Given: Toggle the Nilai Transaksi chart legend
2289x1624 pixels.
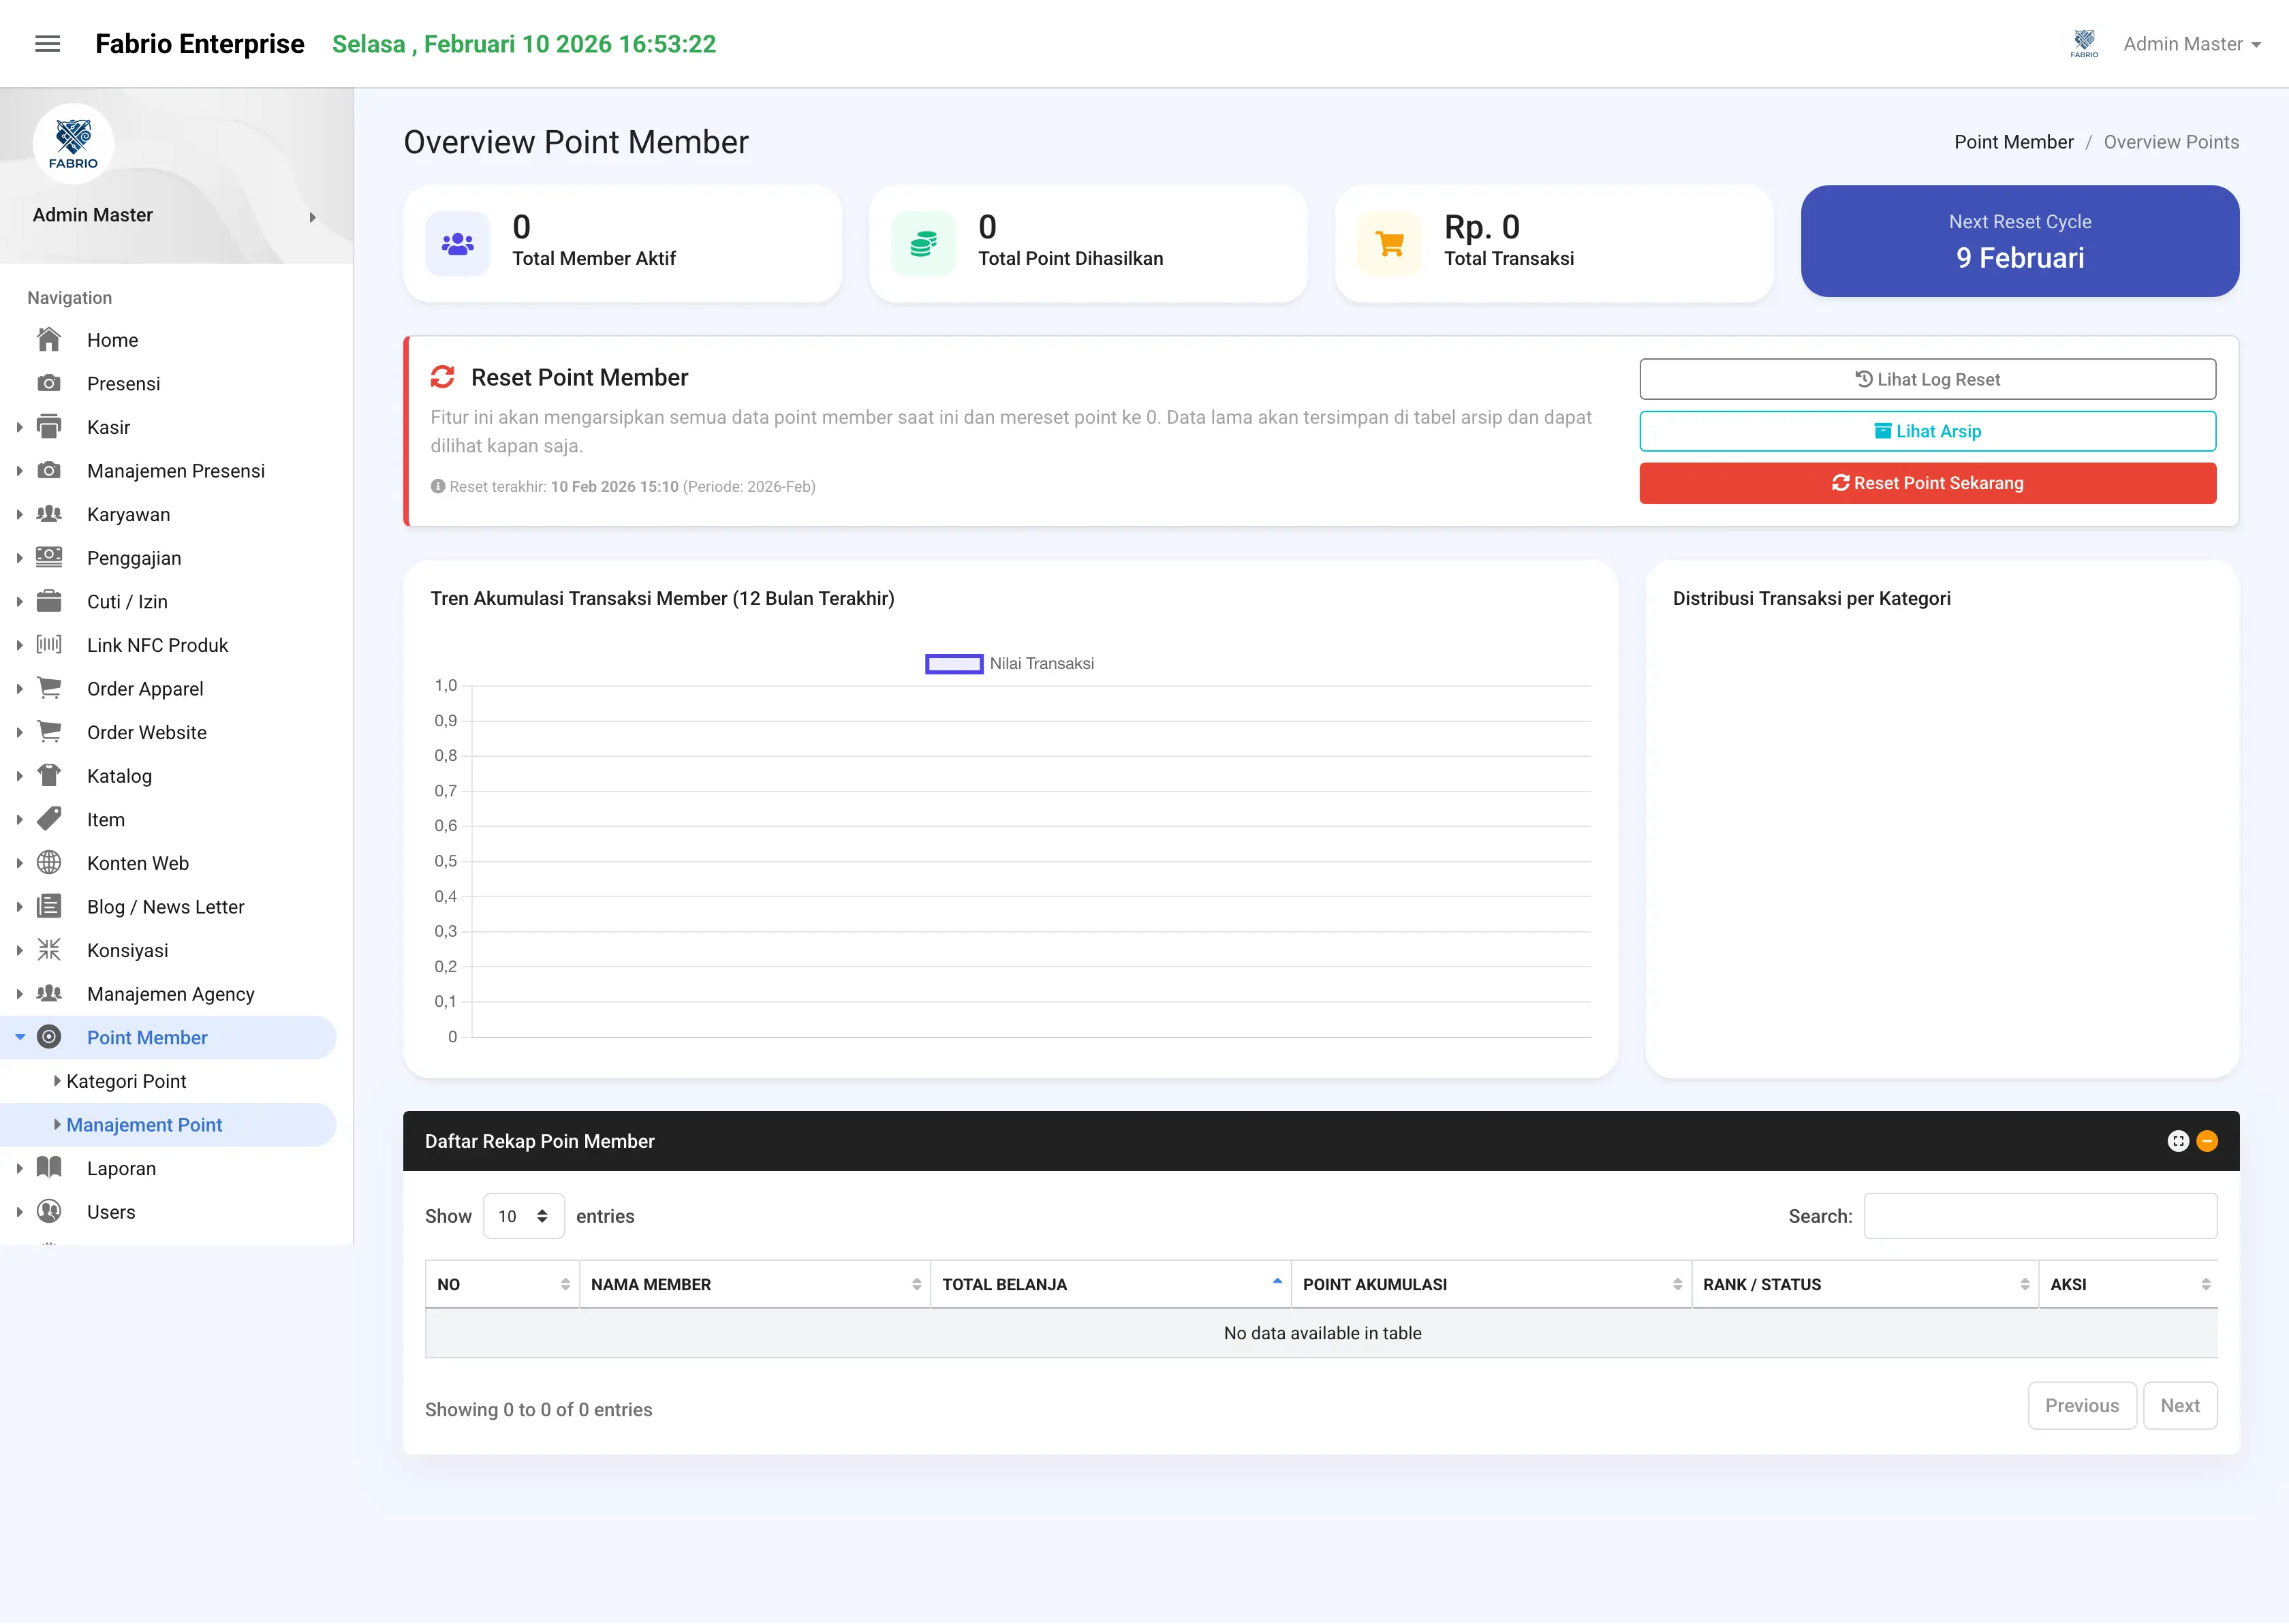Looking at the screenshot, I should pyautogui.click(x=1009, y=664).
